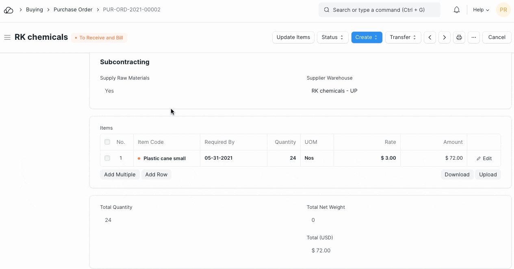This screenshot has width=514, height=269.
Task: Open the PR user avatar
Action: (503, 10)
